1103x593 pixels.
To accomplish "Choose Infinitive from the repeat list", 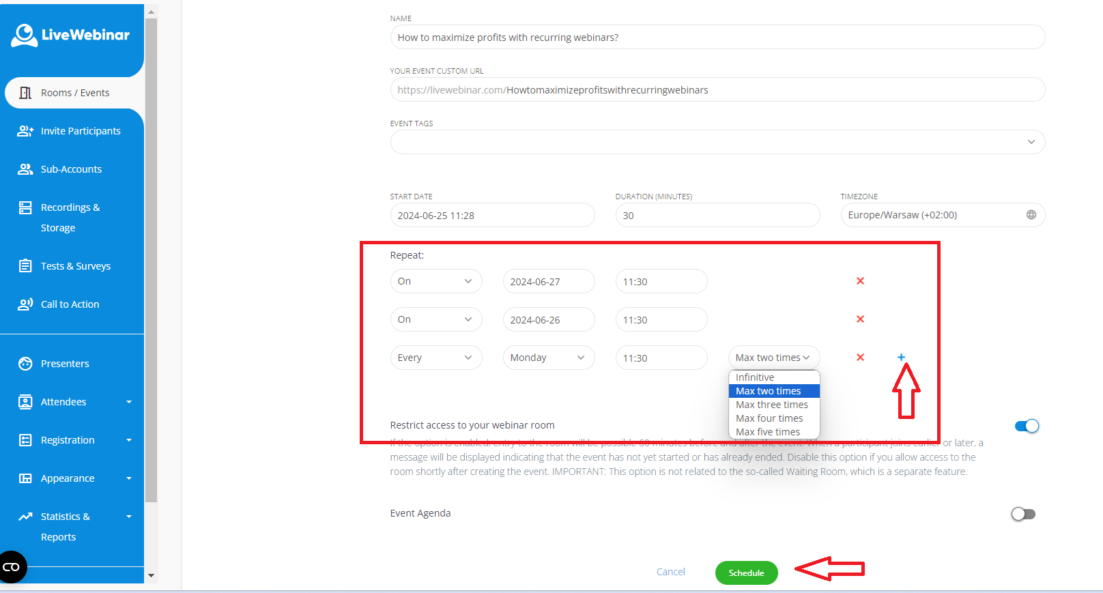I will 755,377.
